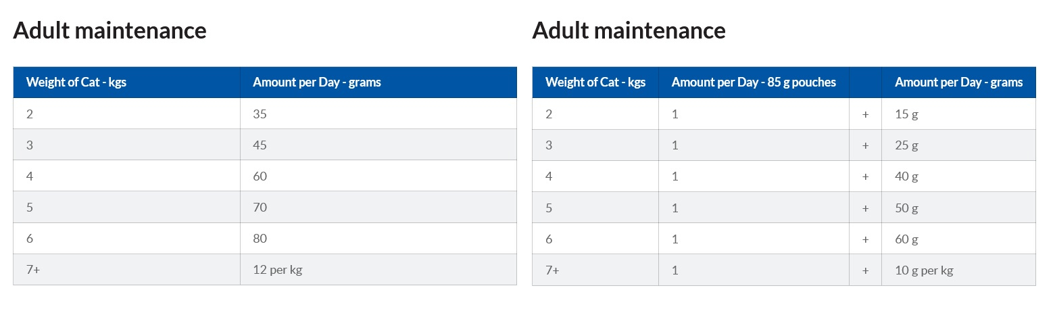
Task: Click the "15 g" amount cell
Action: (906, 114)
